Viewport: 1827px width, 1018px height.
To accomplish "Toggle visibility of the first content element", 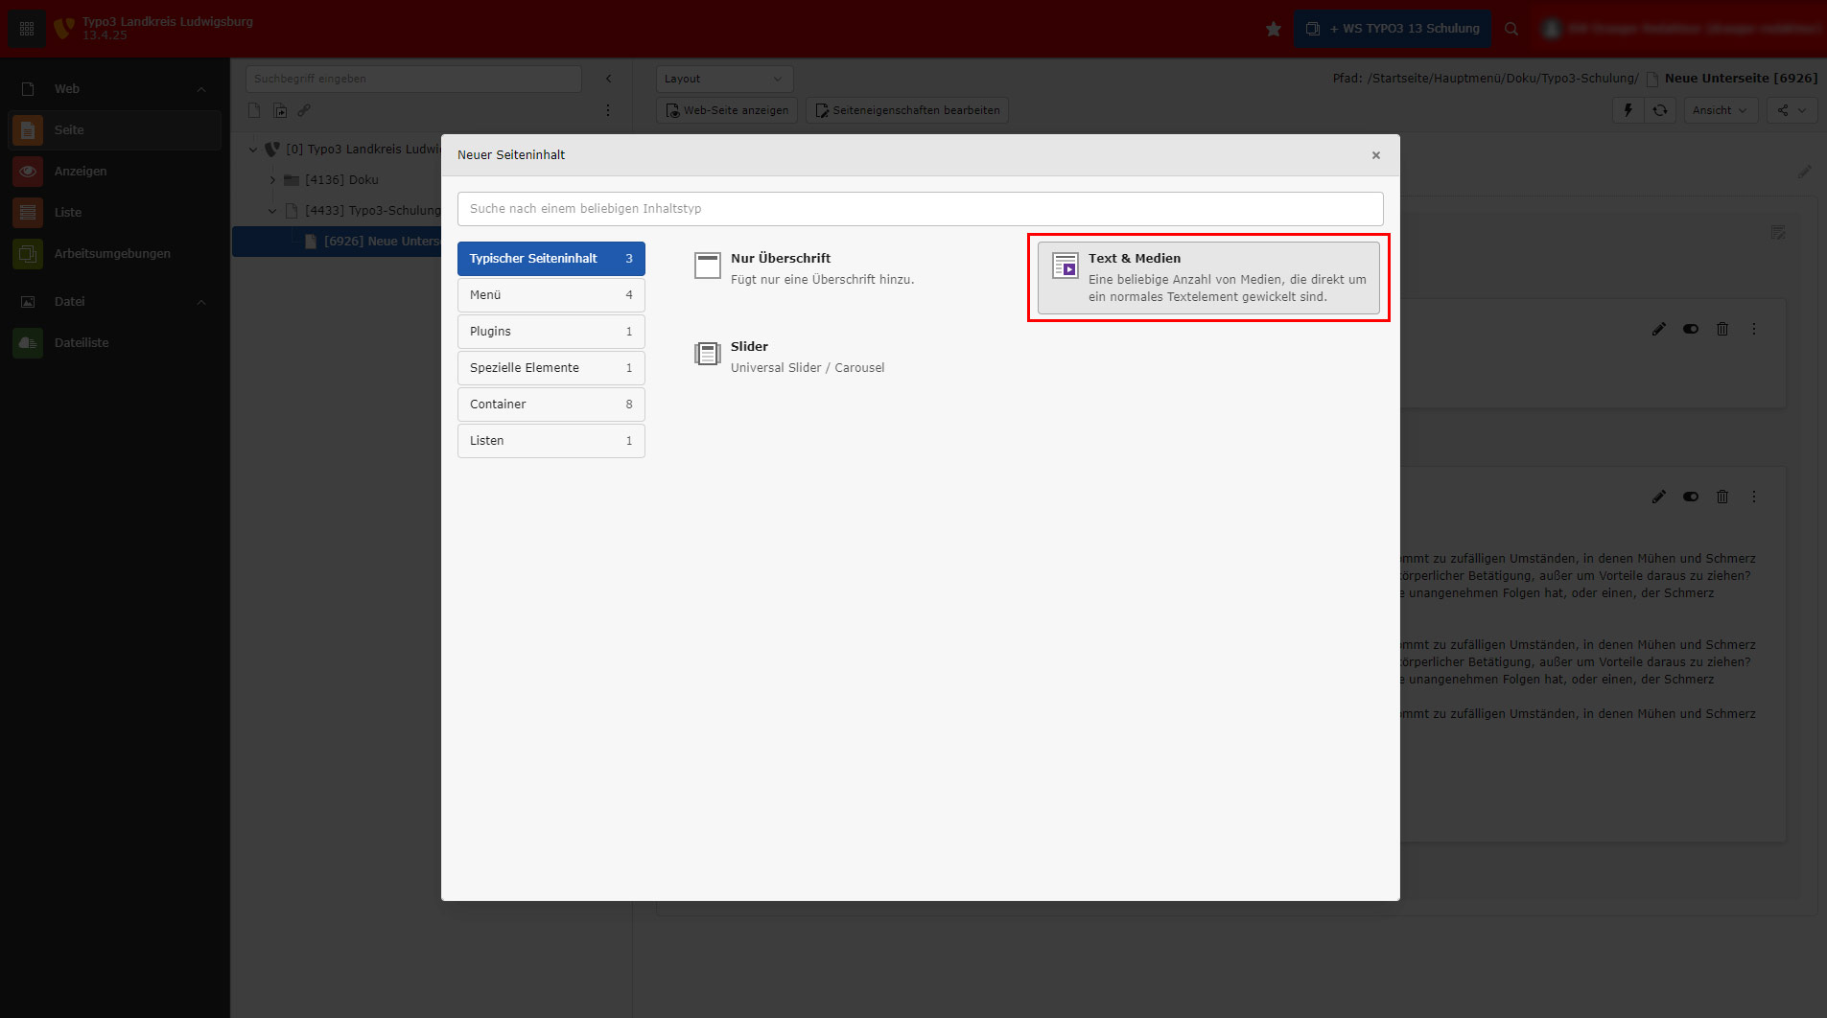I will point(1691,329).
